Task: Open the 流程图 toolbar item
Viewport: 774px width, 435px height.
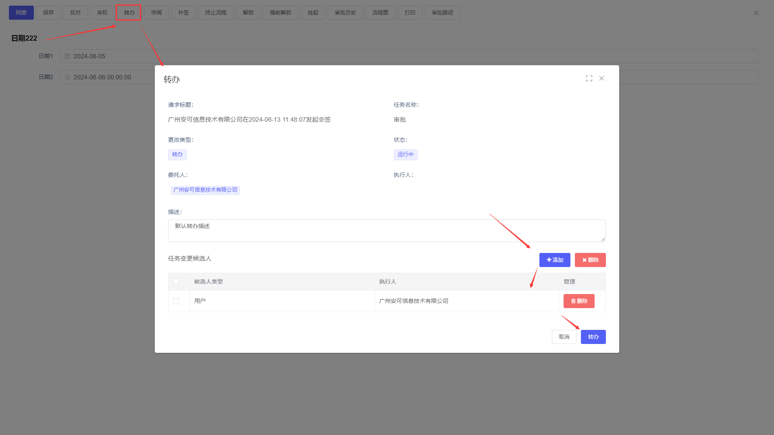Action: [x=380, y=13]
